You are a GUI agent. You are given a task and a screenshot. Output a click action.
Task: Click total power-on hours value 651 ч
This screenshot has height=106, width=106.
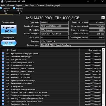97,38
